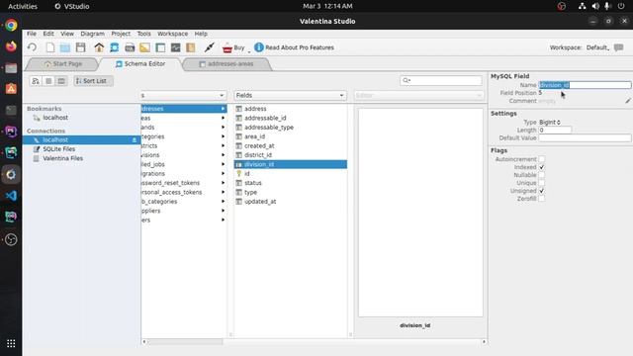This screenshot has width=633, height=356.
Task: Expand the migrations table arrow
Action: [223, 174]
